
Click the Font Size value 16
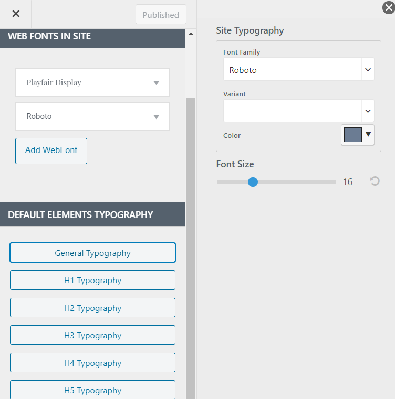[347, 182]
